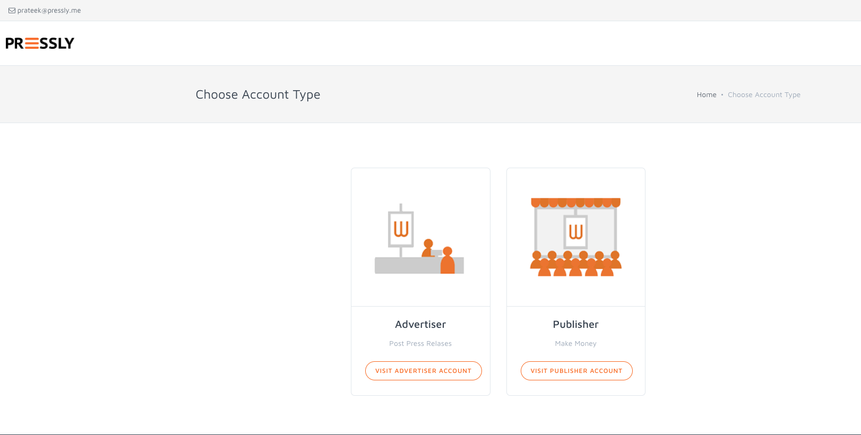Open the Visit Advertiser Account button
Image resolution: width=861 pixels, height=435 pixels.
tap(423, 371)
